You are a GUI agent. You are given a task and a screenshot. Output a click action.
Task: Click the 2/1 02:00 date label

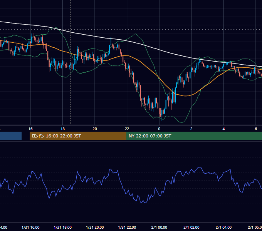tap(191, 227)
